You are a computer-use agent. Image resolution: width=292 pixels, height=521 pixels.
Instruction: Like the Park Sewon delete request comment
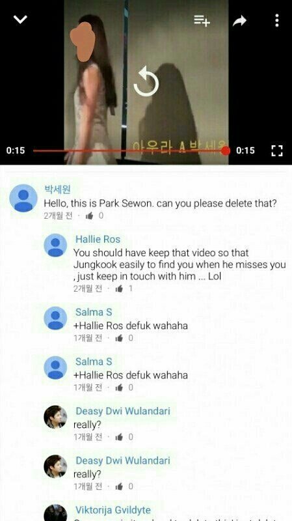pyautogui.click(x=89, y=216)
